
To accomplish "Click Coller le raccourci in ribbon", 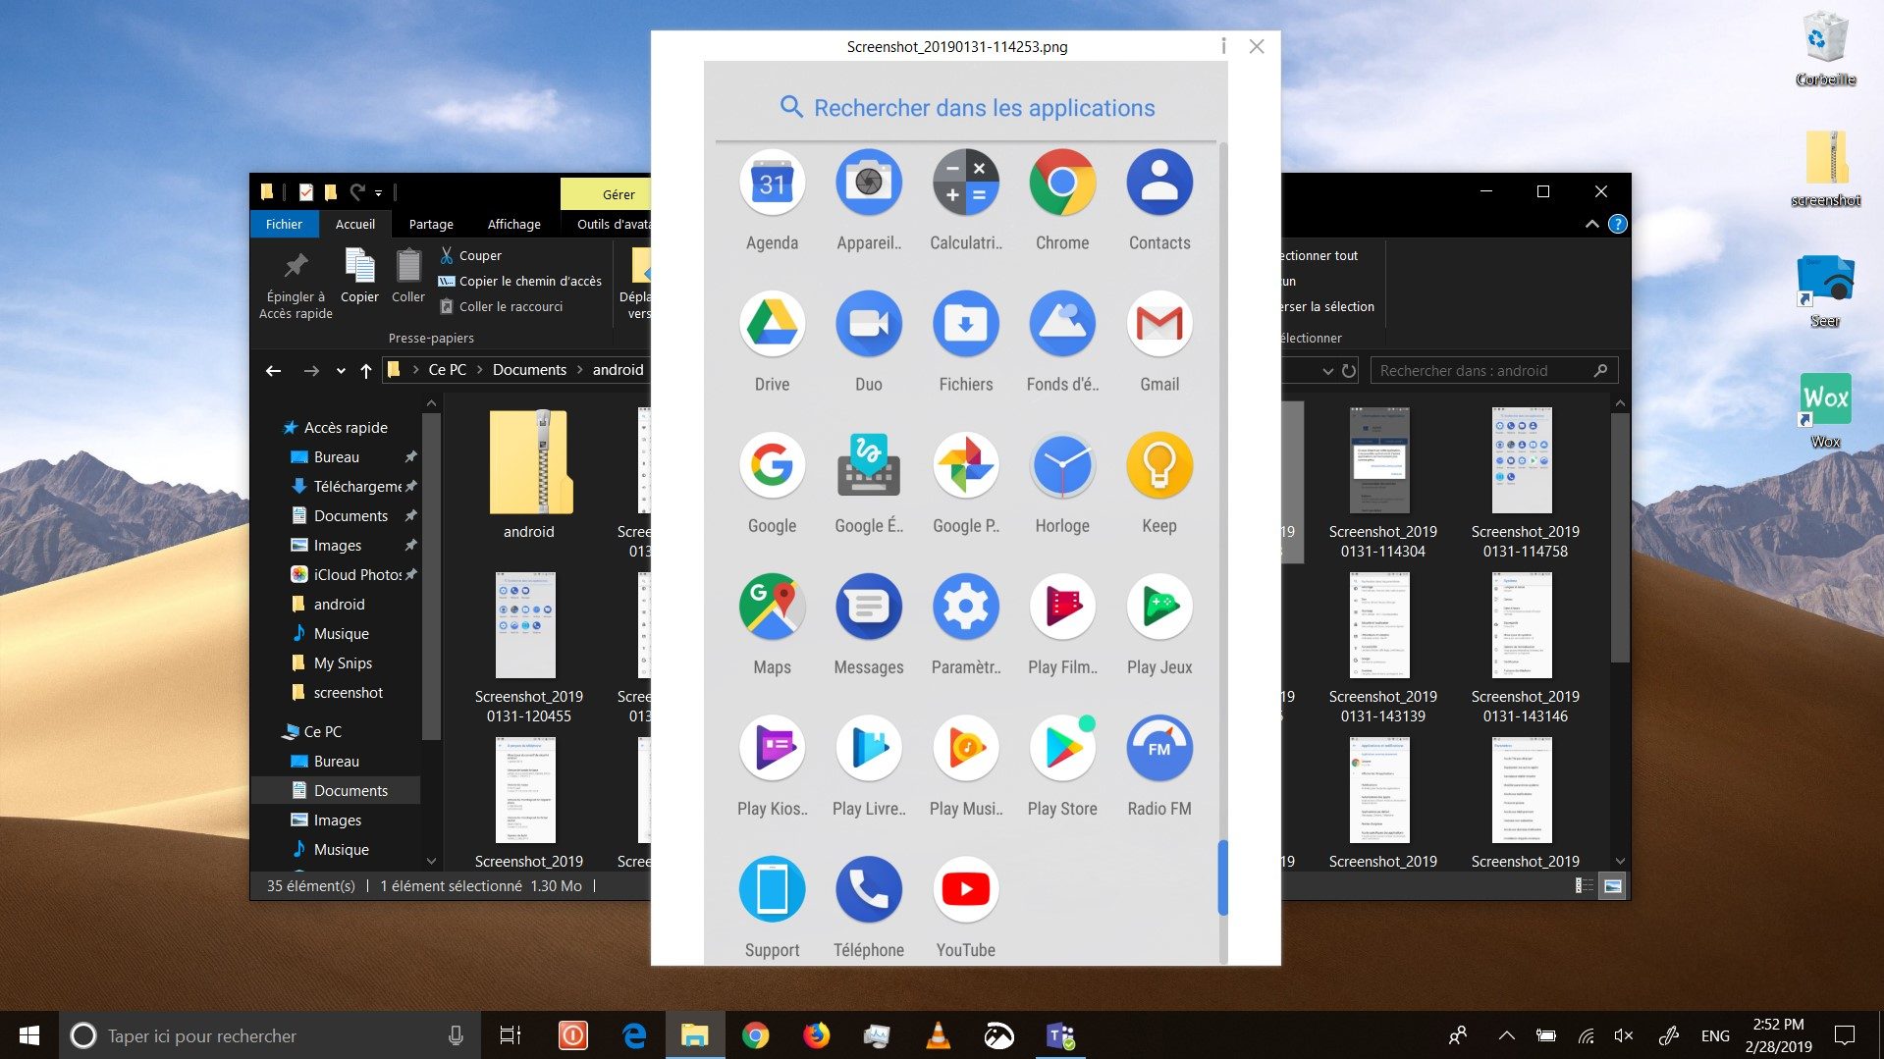I will (501, 306).
